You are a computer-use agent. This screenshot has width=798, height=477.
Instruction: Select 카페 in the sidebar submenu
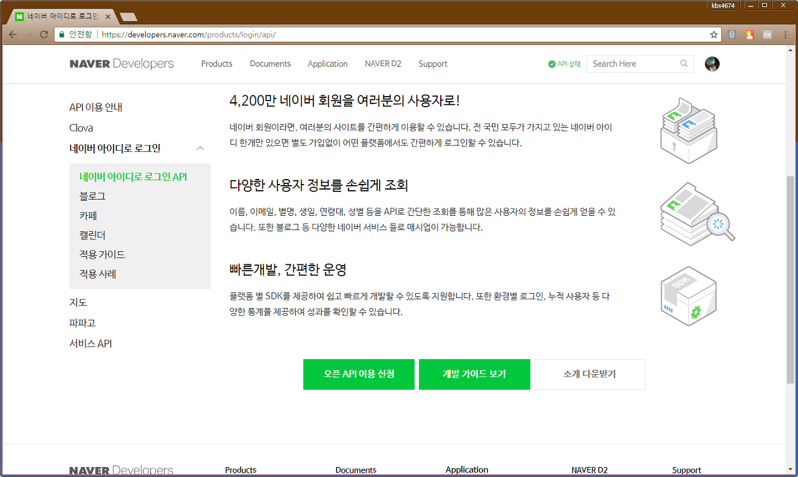click(x=88, y=216)
